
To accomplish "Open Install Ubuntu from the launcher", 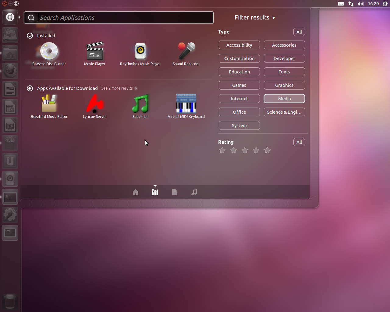I will click(10, 35).
